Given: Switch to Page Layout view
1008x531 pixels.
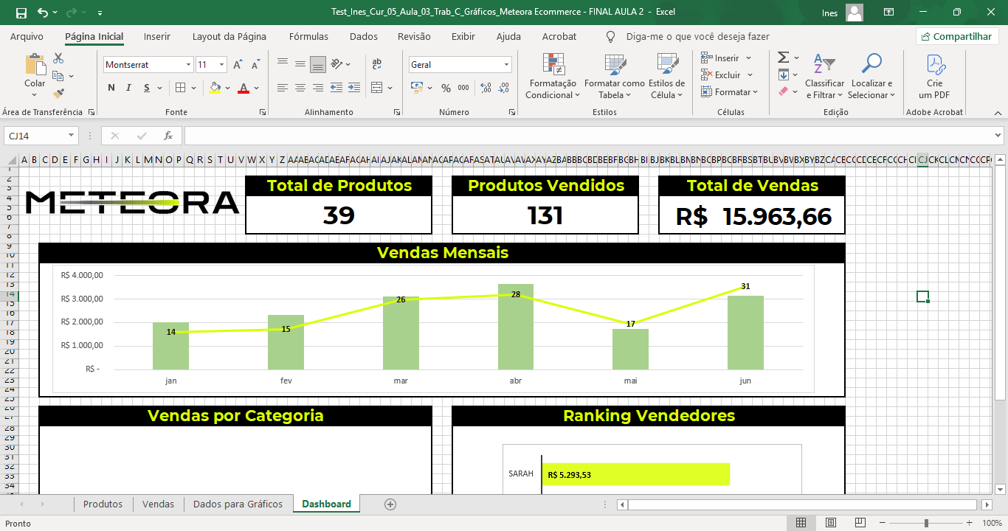Looking at the screenshot, I should [x=830, y=523].
